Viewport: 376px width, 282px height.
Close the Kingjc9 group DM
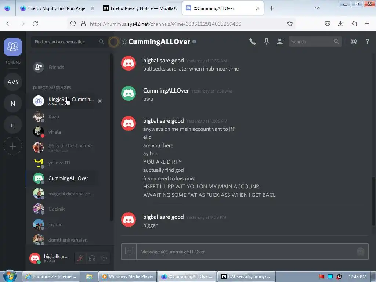(x=100, y=101)
